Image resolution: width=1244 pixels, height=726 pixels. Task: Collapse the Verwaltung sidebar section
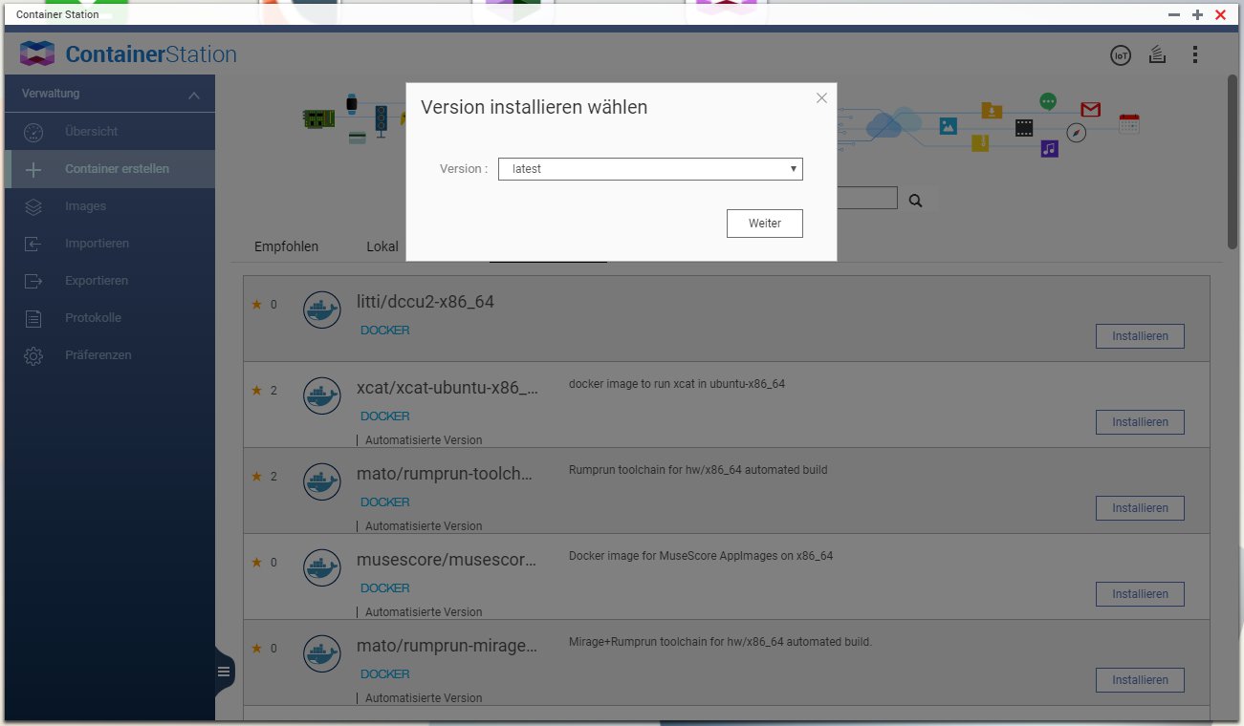pos(194,95)
